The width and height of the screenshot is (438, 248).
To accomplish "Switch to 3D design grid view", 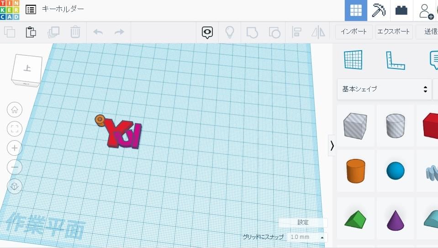I will pos(356,11).
